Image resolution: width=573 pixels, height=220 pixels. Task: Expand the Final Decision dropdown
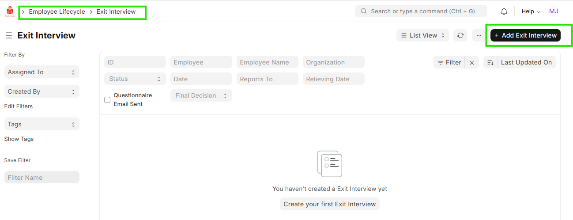pos(201,95)
